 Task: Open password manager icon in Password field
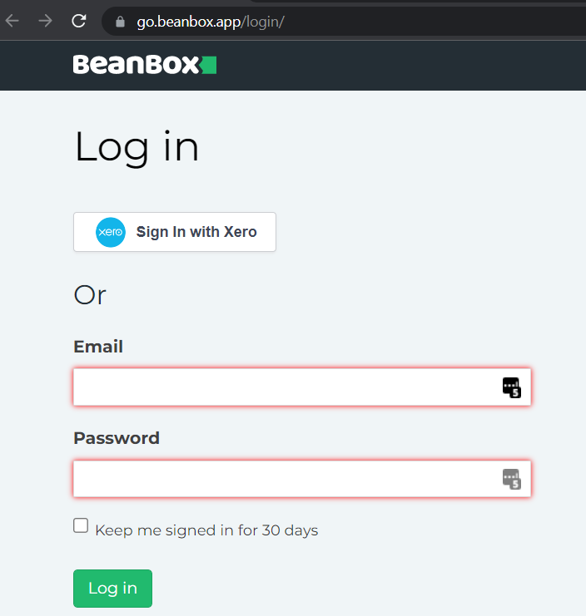pyautogui.click(x=512, y=480)
